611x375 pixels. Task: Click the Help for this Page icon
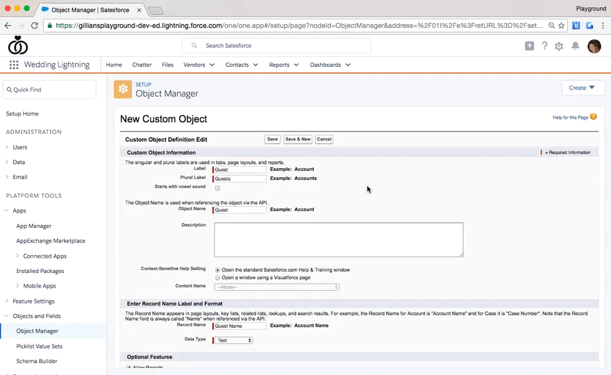[593, 117]
